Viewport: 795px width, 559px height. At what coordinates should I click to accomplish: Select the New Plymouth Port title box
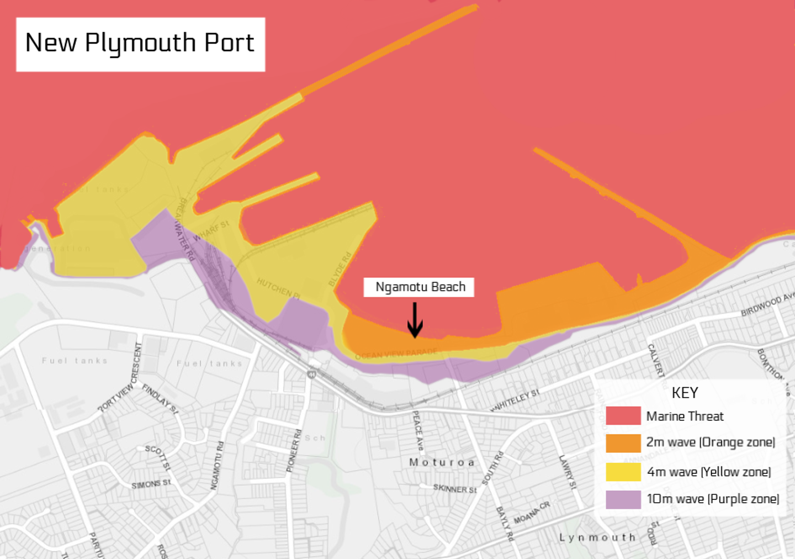click(x=141, y=44)
